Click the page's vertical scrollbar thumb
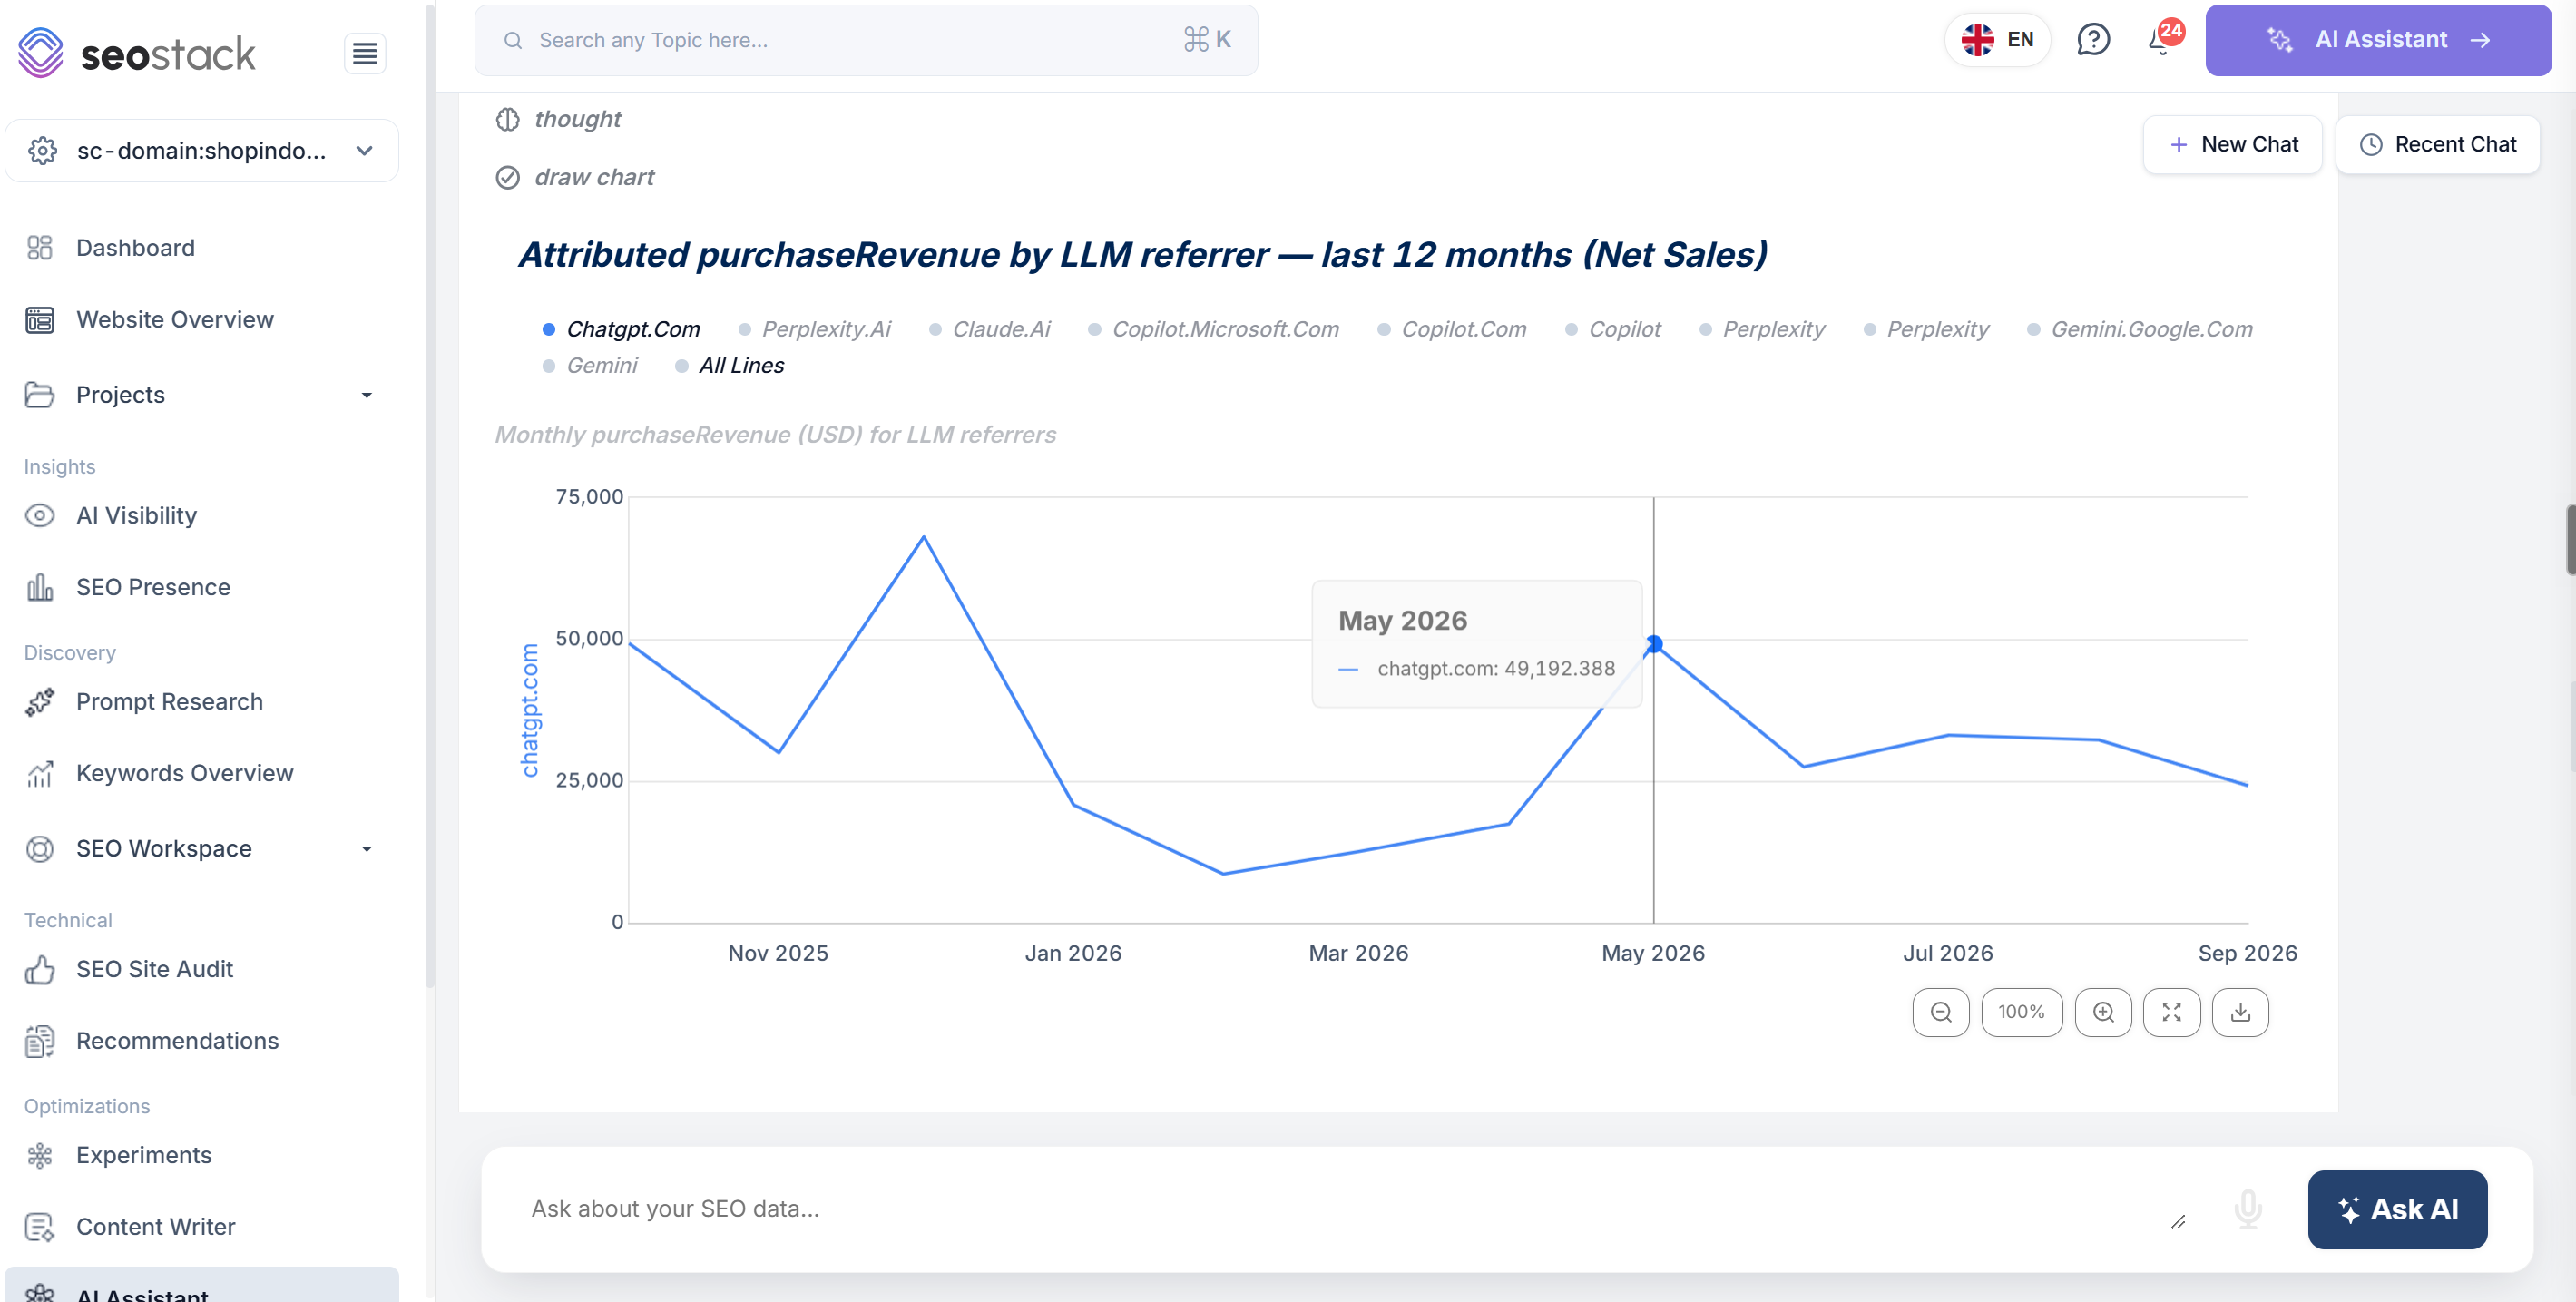 click(x=2570, y=540)
